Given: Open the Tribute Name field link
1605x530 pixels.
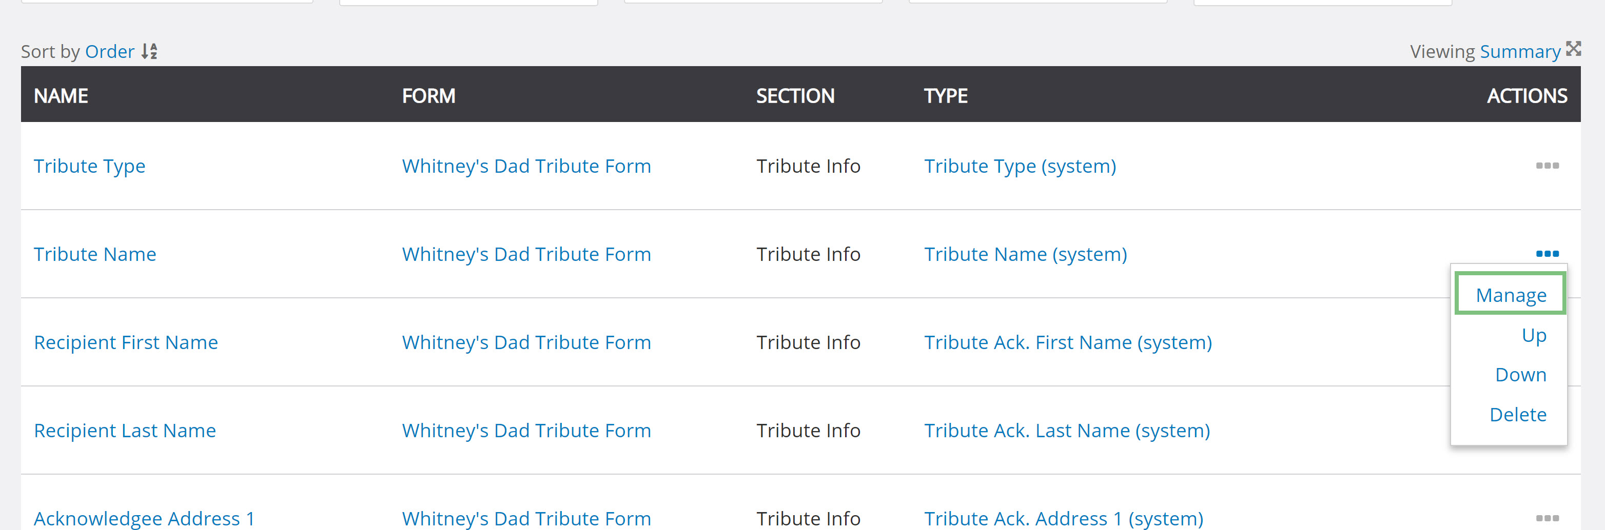Looking at the screenshot, I should (95, 254).
